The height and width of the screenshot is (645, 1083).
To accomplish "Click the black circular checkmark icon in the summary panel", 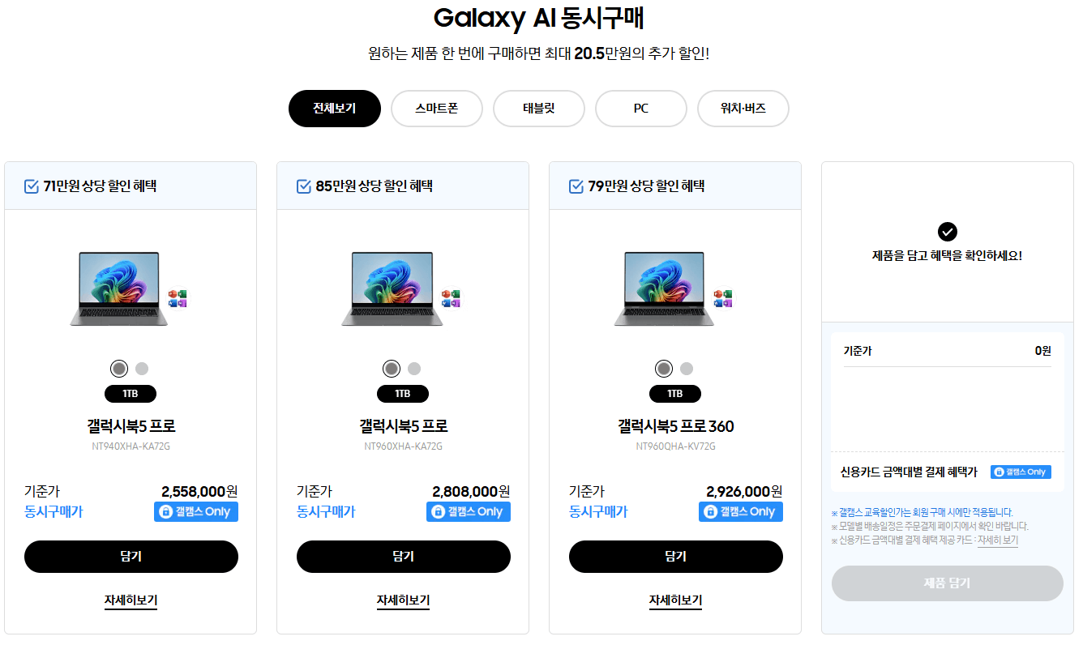I will click(x=947, y=232).
